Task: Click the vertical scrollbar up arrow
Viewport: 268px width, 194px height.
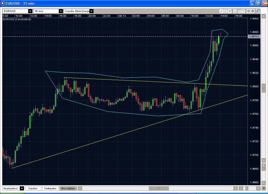Action: (x=264, y=16)
